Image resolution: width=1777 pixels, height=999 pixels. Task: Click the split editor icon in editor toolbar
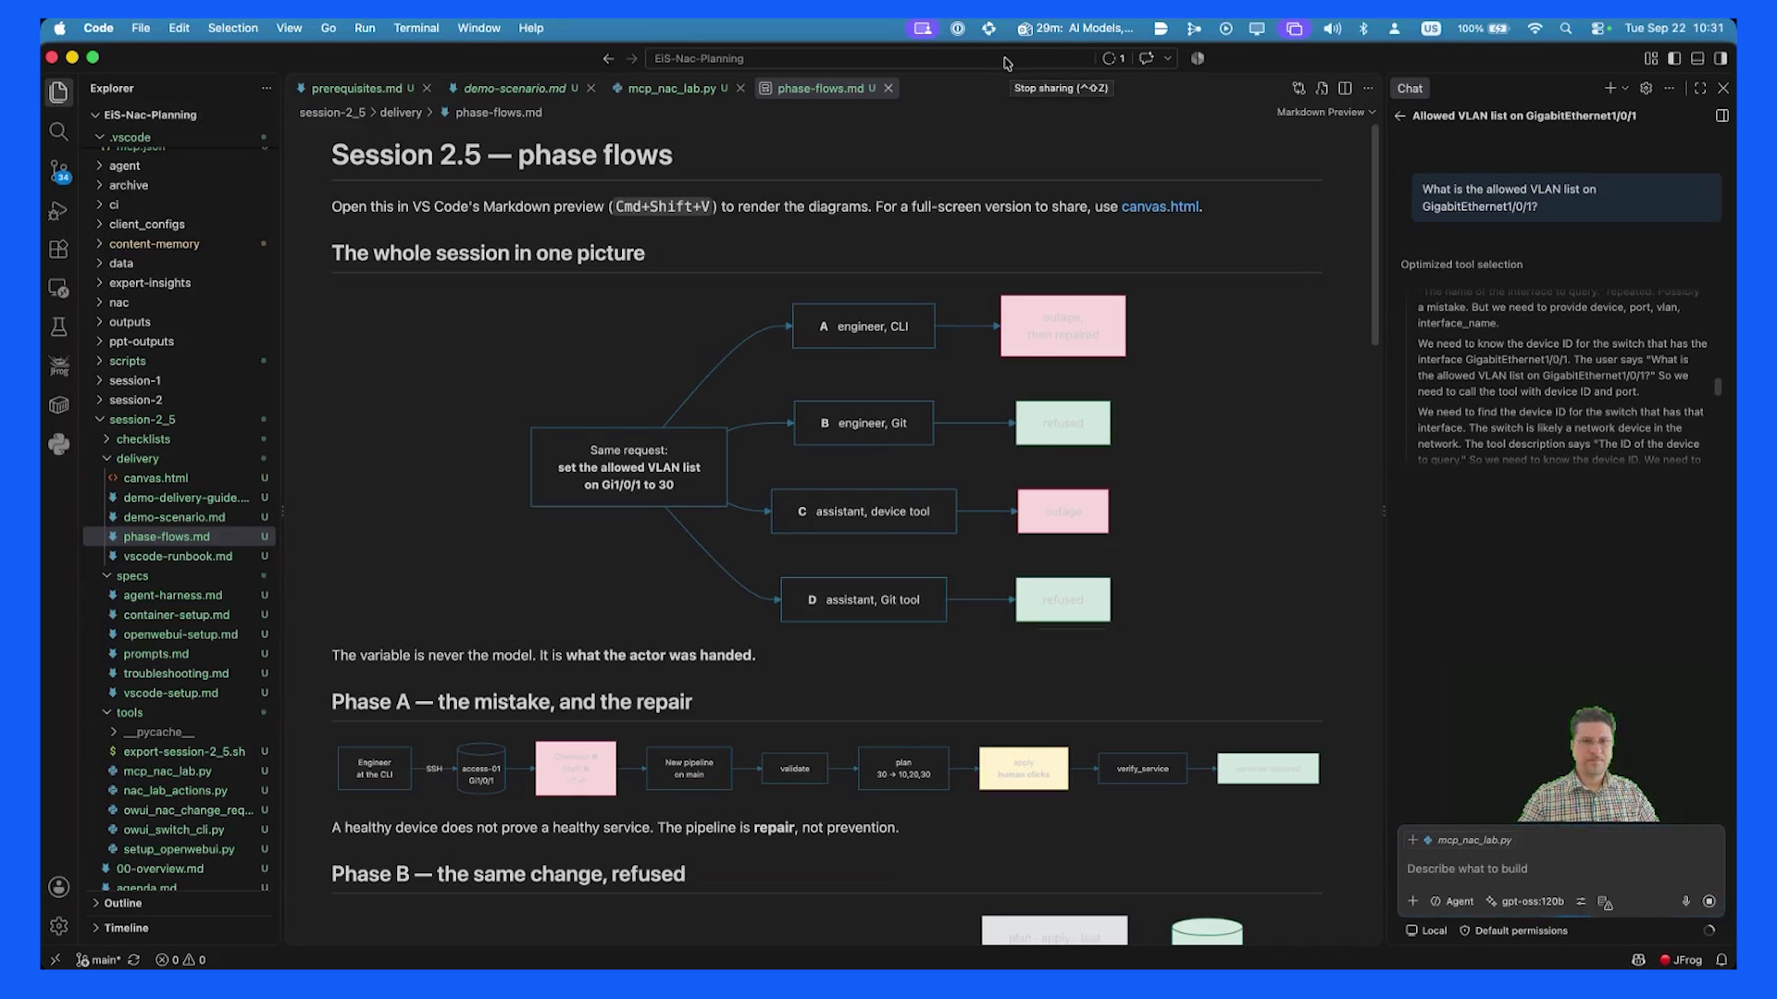(1345, 88)
